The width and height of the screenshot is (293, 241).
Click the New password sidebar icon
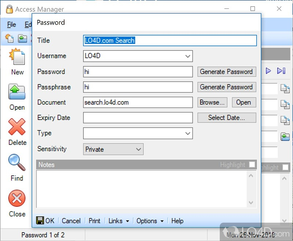click(x=16, y=56)
